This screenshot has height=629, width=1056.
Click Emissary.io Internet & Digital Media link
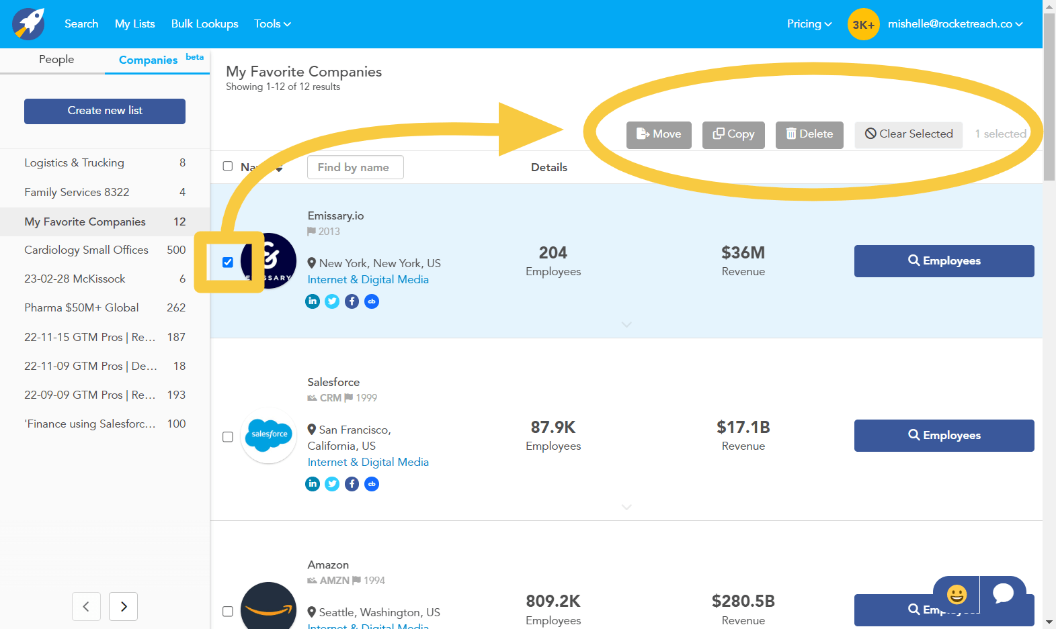[368, 280]
